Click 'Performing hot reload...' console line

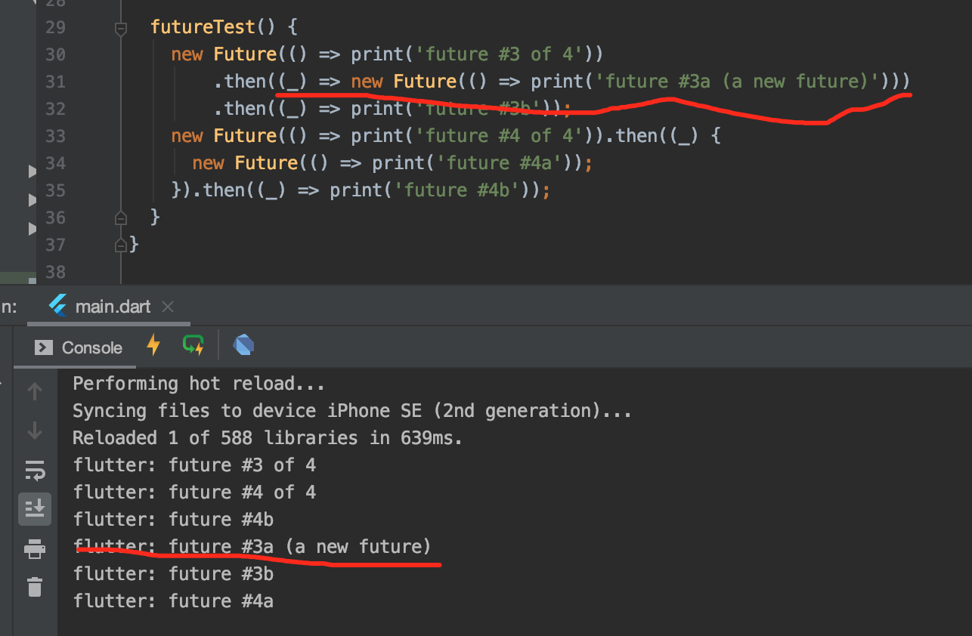point(199,384)
